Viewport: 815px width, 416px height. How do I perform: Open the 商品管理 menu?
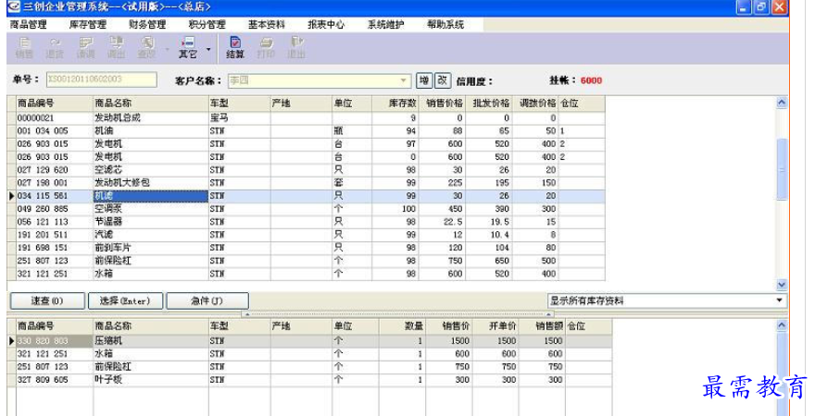click(29, 24)
